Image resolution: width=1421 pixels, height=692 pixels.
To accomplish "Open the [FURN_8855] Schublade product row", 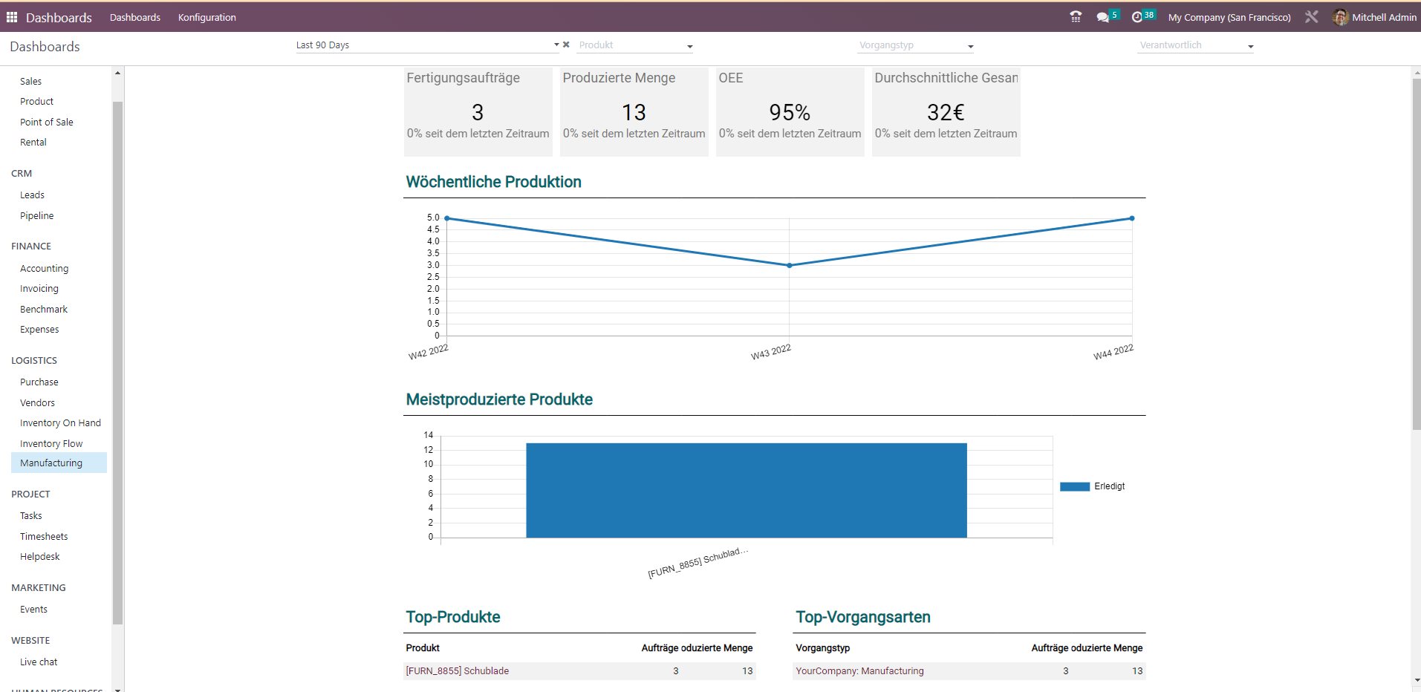I will tap(458, 670).
